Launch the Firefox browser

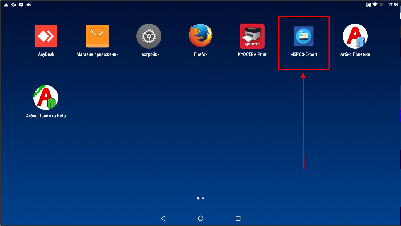(x=201, y=36)
